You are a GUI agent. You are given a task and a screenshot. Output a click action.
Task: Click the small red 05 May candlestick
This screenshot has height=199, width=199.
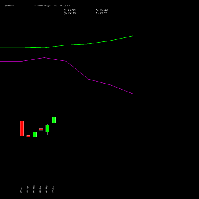[41, 129]
